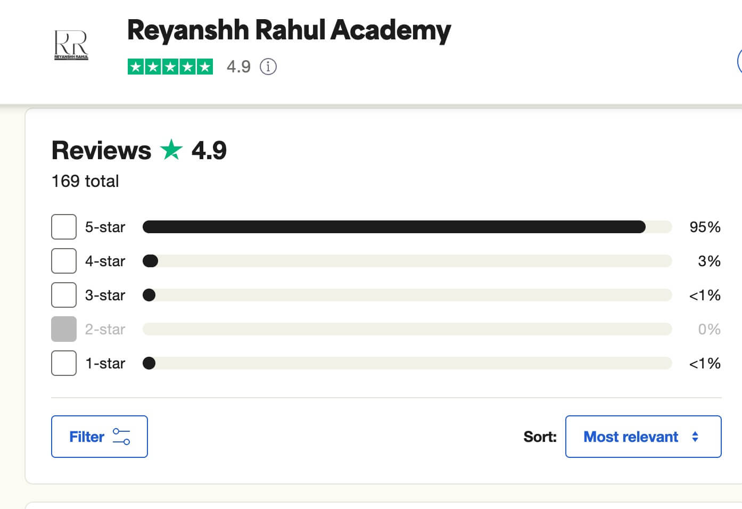This screenshot has width=742, height=509.
Task: Enable the 4-star filter checkbox
Action: point(64,261)
